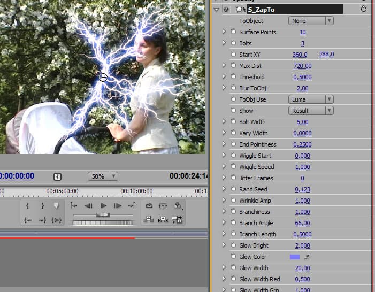Click the Extract button
This screenshot has width=375, height=292.
click(163, 220)
